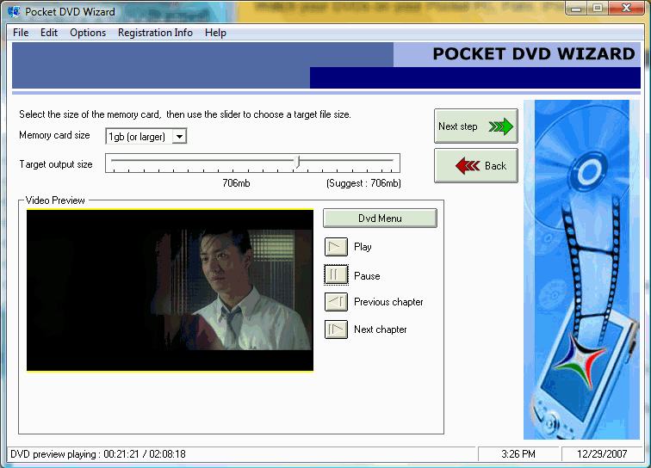Click the clock time in status bar

(x=518, y=454)
